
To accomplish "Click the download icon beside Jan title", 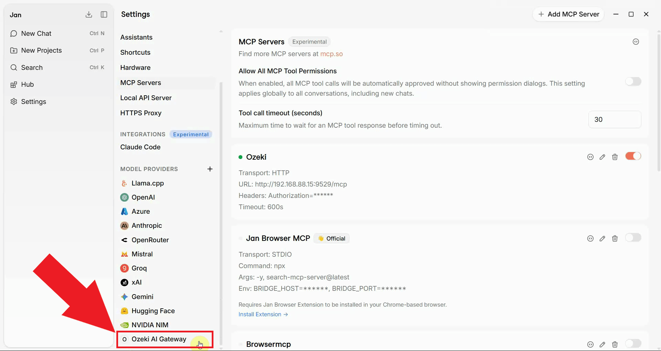I will point(89,14).
